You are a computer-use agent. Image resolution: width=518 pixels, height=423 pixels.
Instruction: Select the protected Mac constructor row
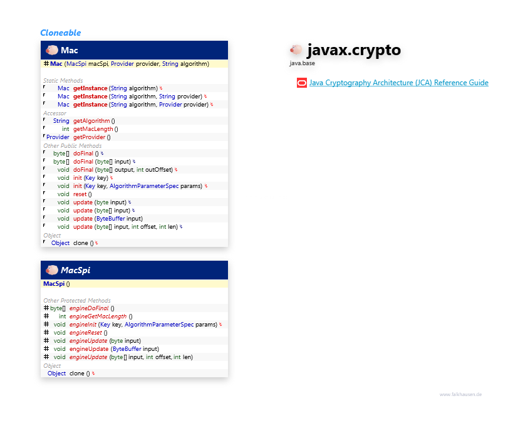[135, 64]
